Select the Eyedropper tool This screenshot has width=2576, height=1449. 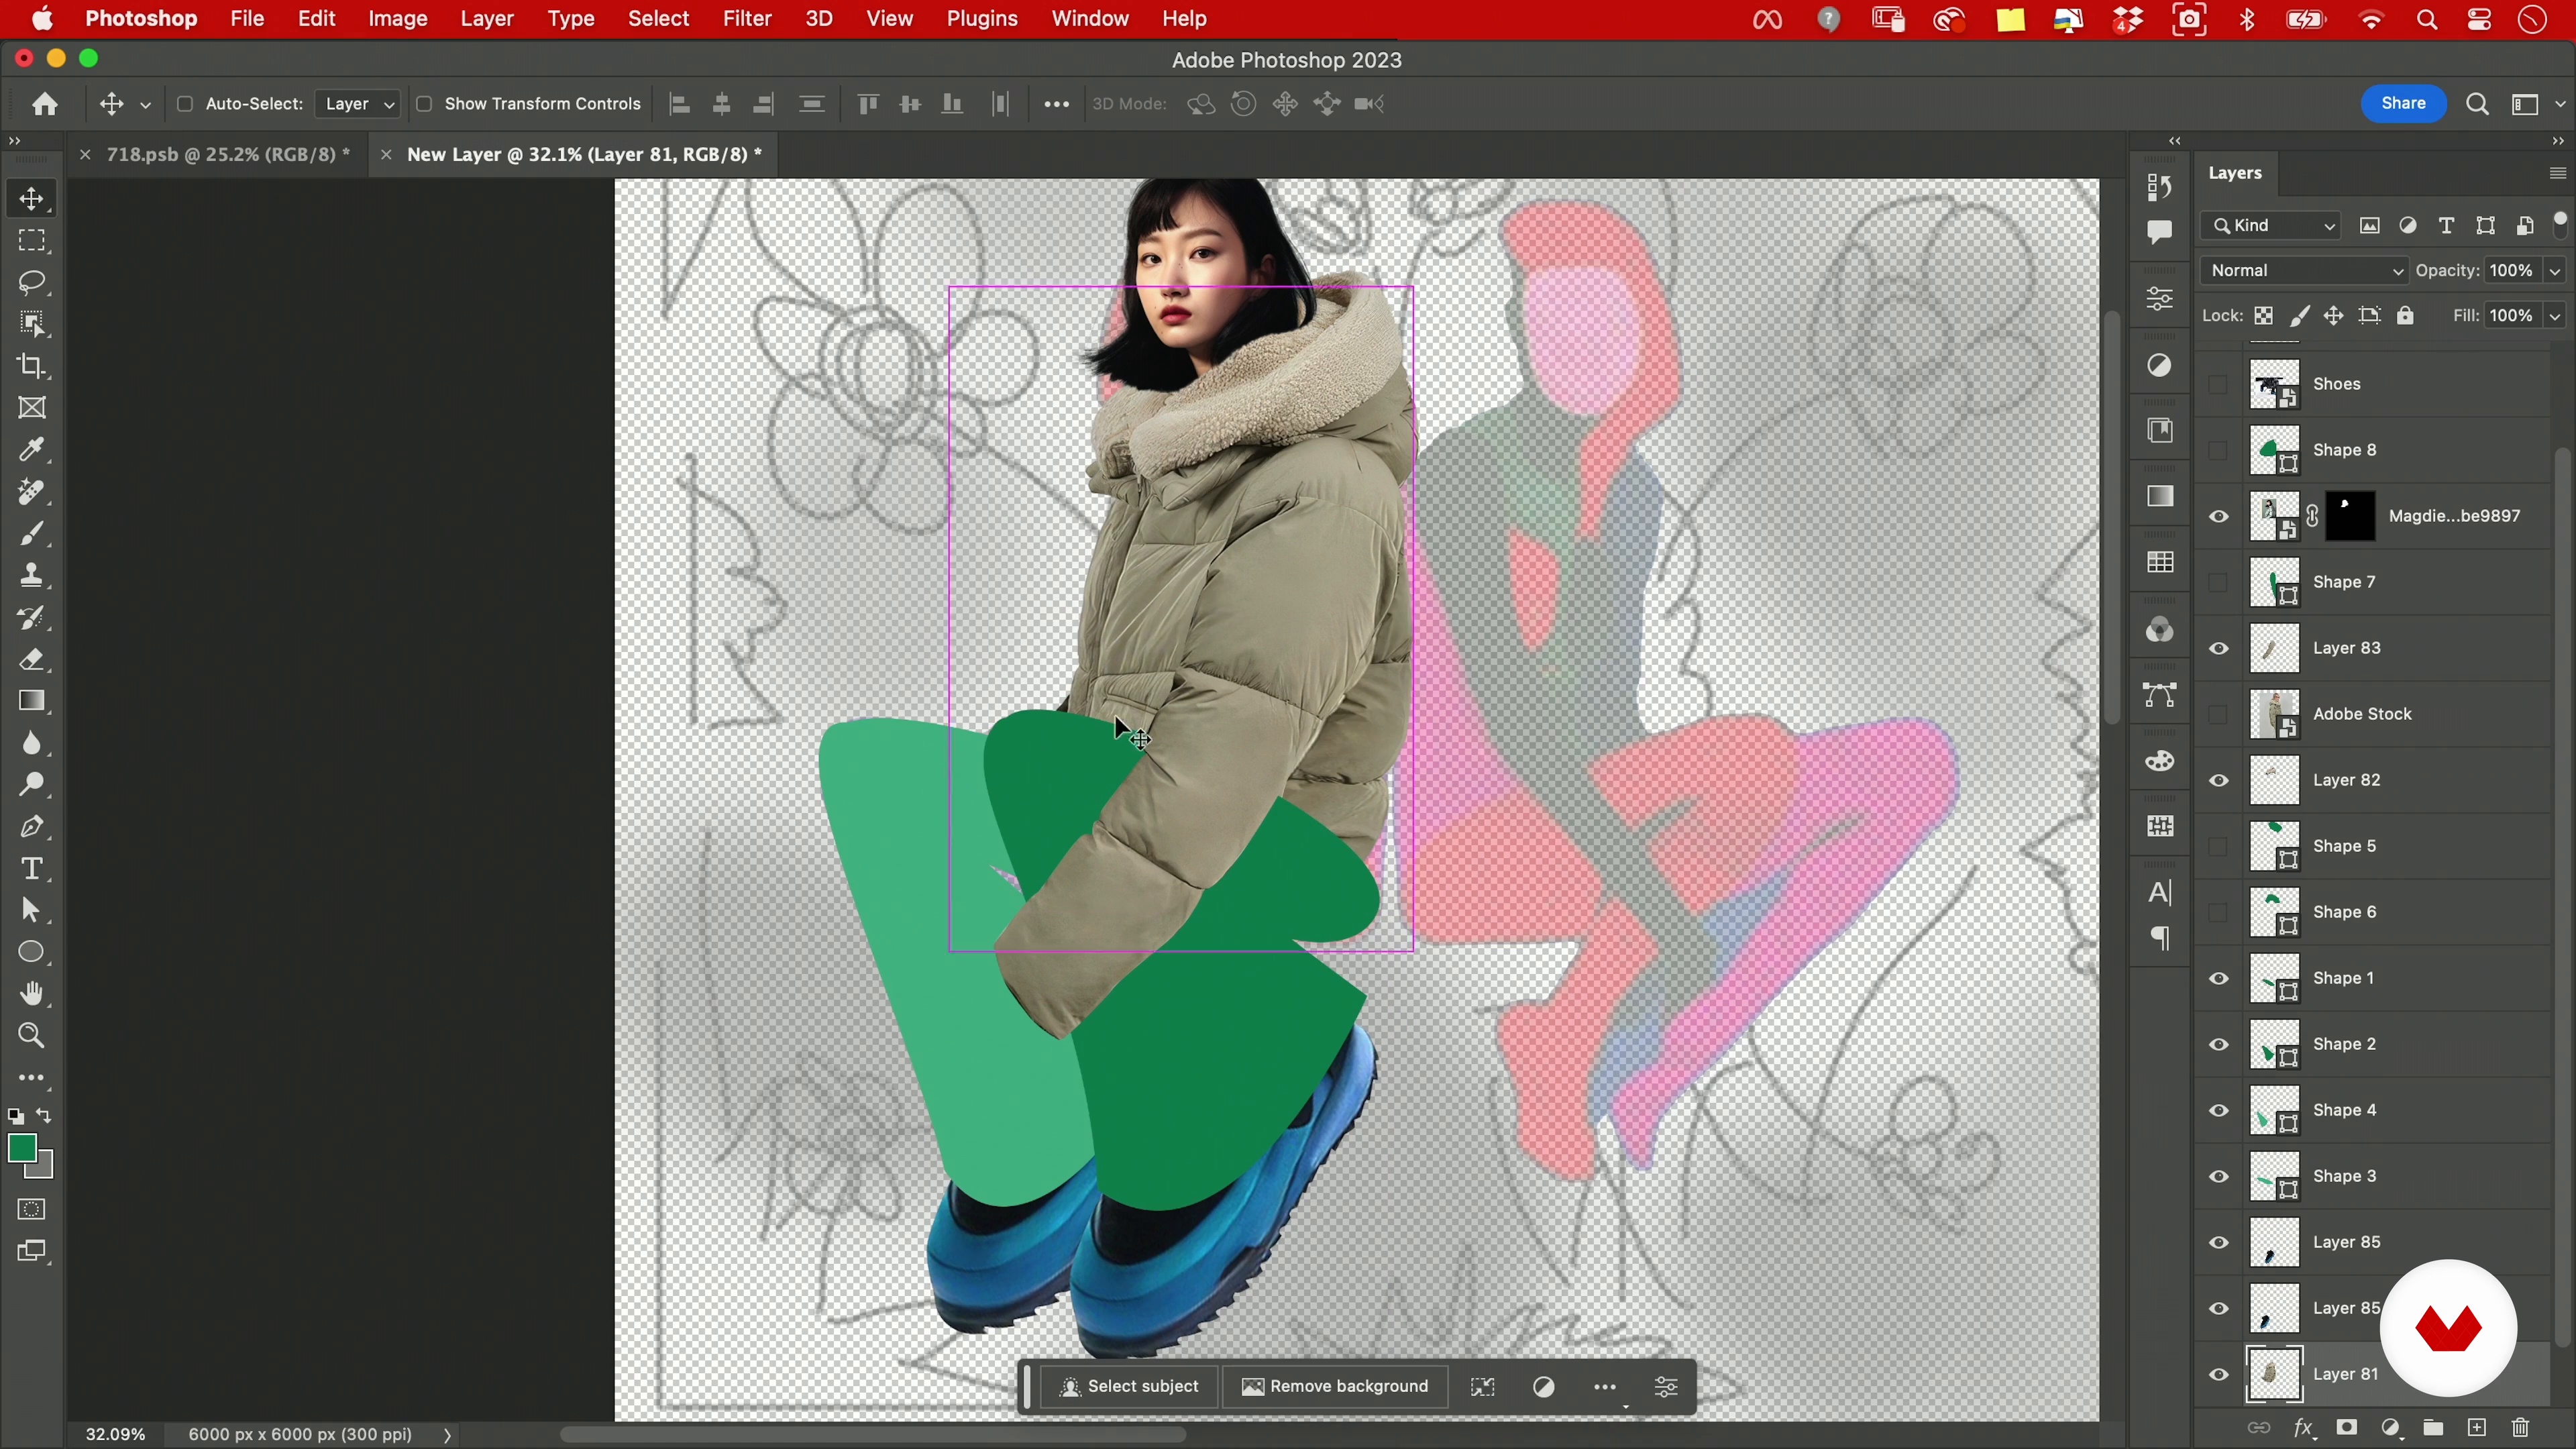click(32, 450)
